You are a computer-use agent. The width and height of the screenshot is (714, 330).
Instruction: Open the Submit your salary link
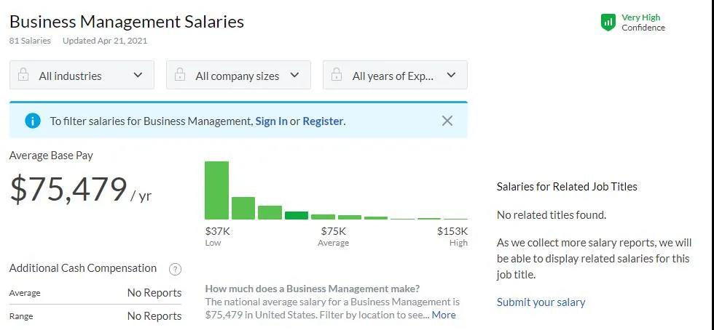click(x=541, y=302)
